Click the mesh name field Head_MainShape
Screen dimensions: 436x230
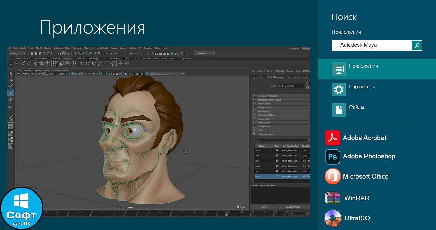291,86
